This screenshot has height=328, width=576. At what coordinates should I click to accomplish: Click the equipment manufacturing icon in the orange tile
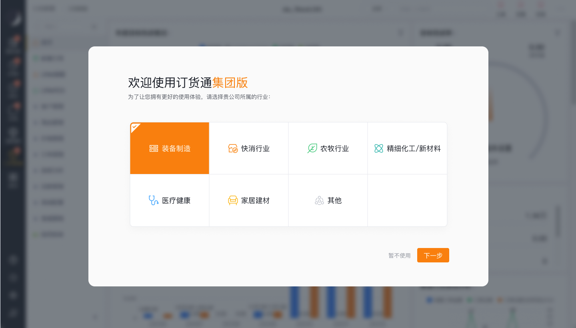[154, 148]
